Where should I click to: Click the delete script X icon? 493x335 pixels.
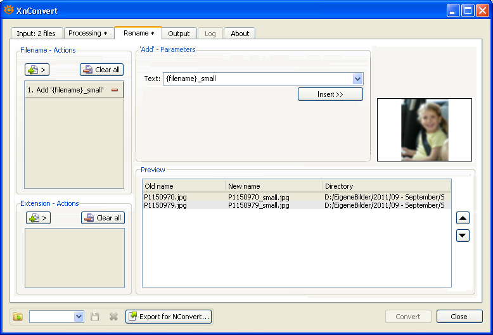point(113,317)
